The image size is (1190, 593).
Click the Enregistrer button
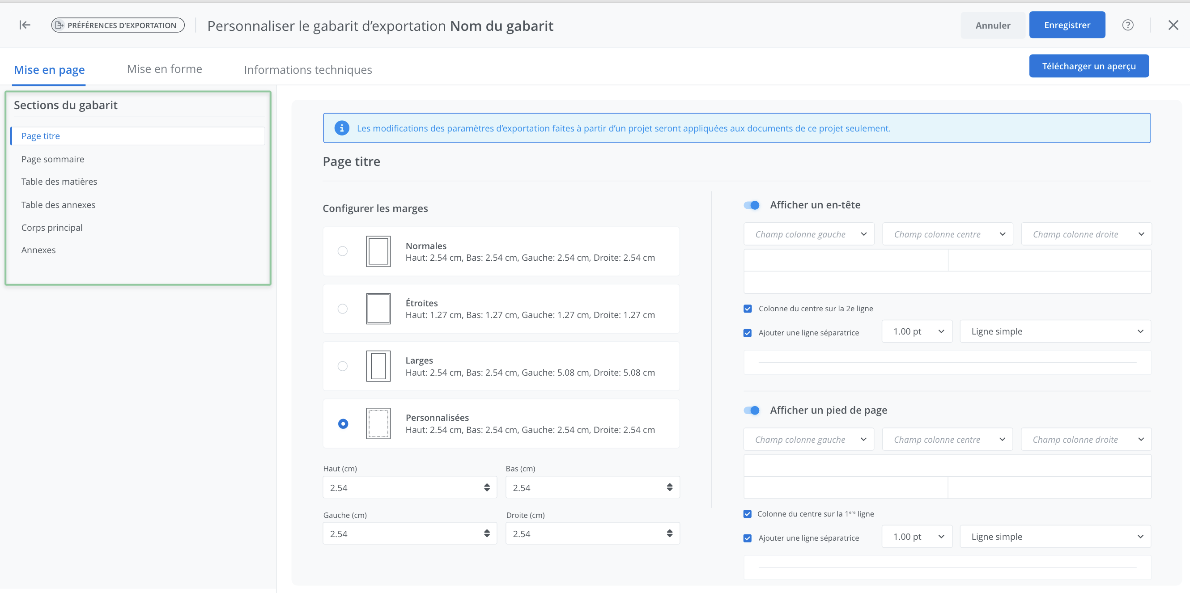coord(1067,25)
